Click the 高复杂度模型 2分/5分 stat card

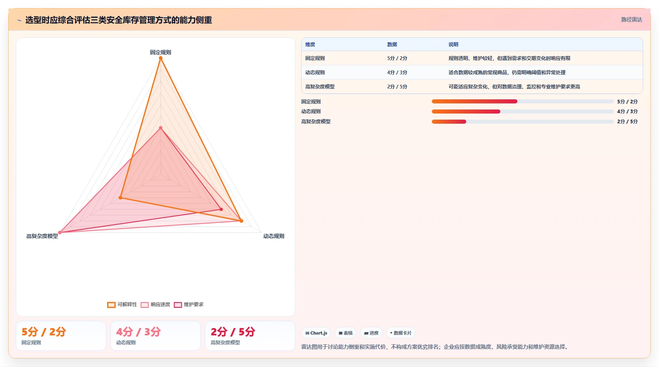(250, 336)
